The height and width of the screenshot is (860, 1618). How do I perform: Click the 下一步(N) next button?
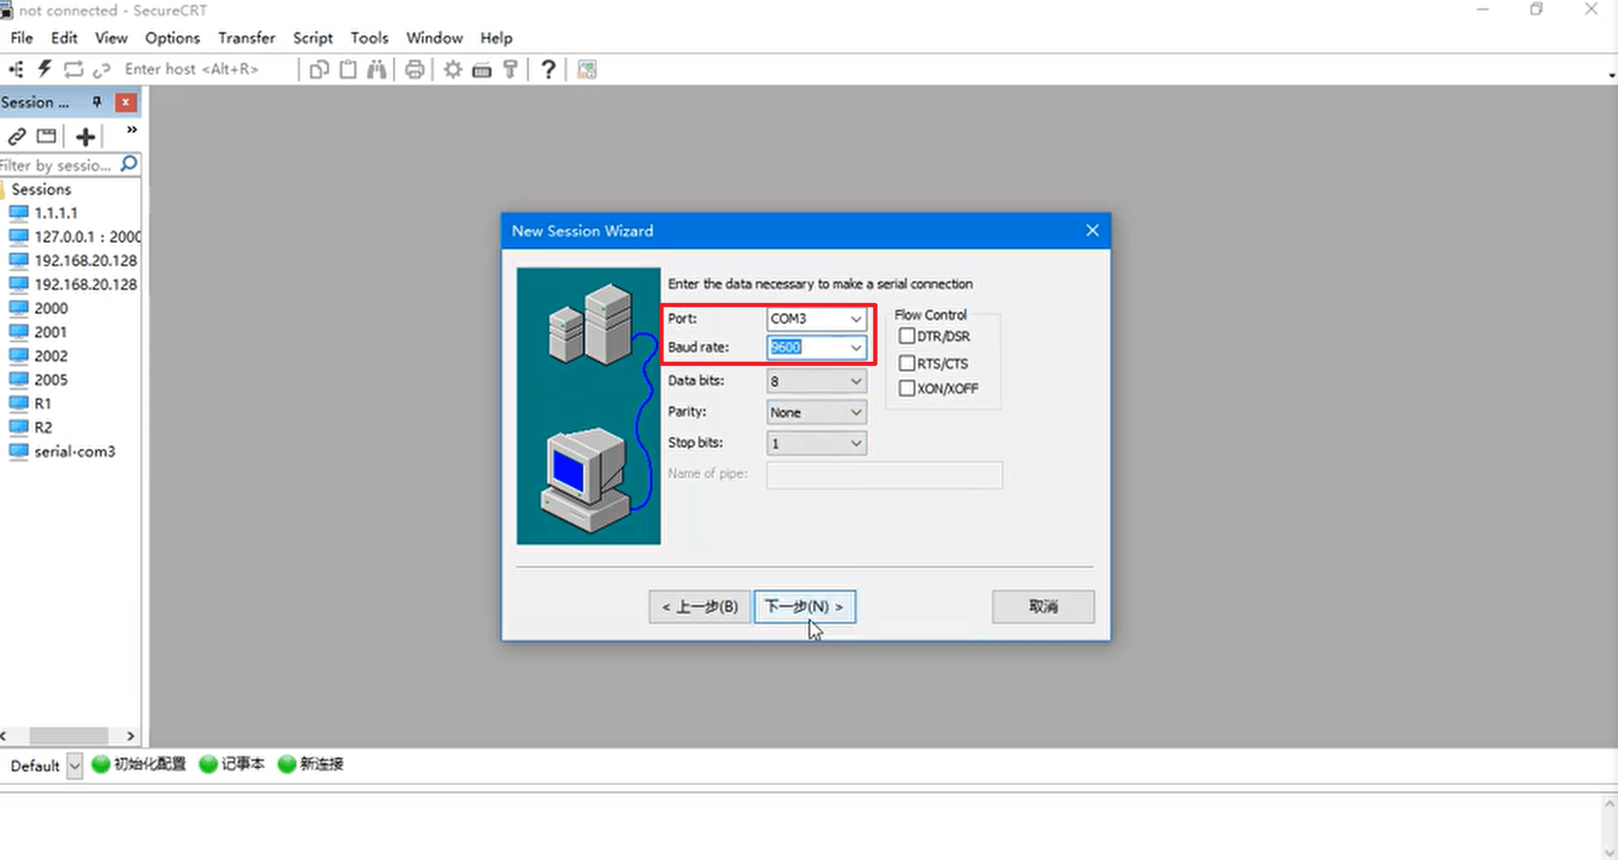coord(804,606)
